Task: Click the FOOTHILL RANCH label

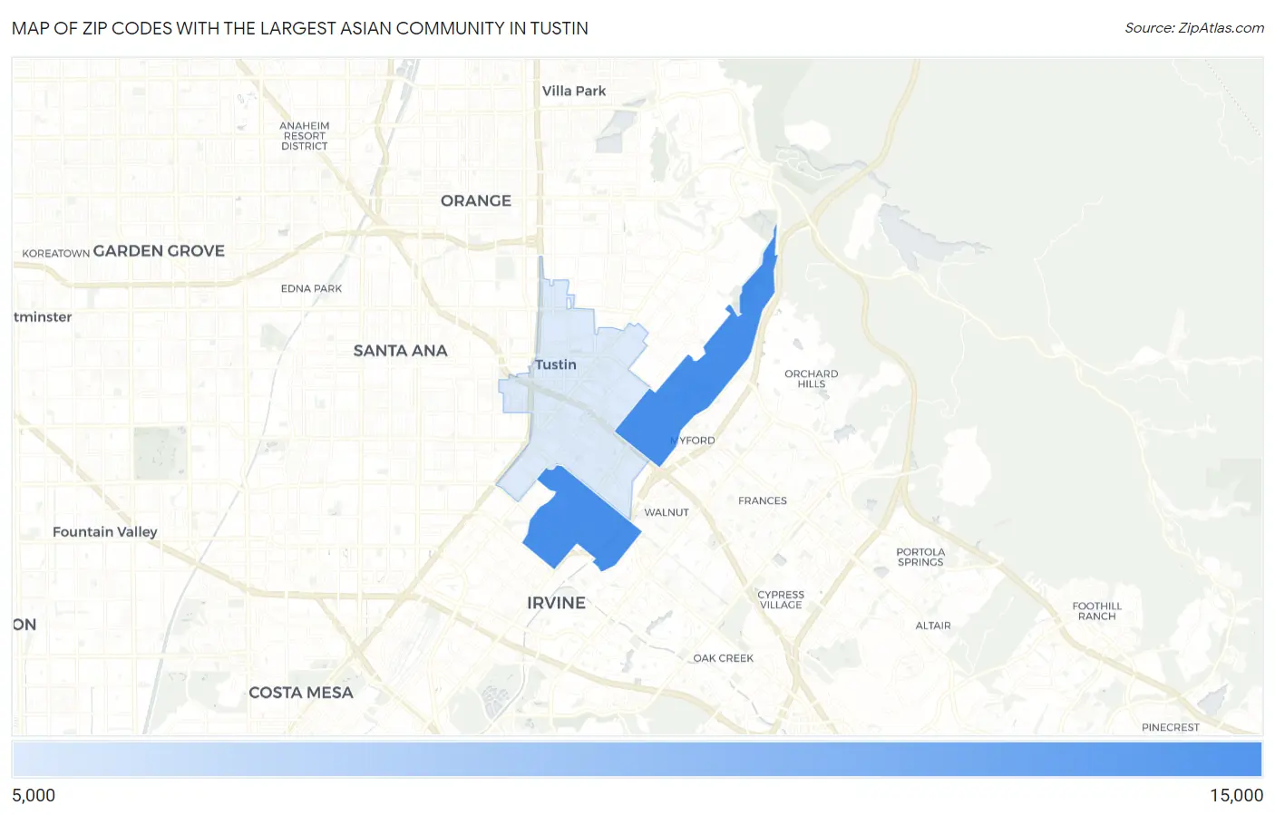Action: 1096,612
